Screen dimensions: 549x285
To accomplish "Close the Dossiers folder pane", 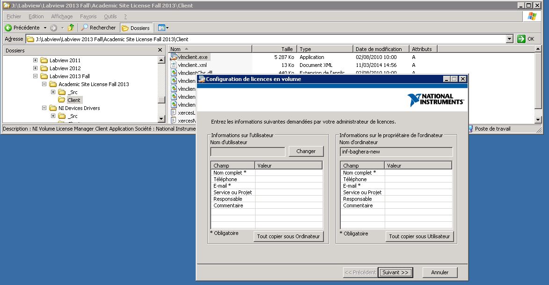I will point(160,50).
